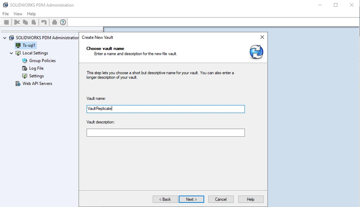This screenshot has width=360, height=207.
Task: Select the Local Settings label
Action: click(x=35, y=53)
